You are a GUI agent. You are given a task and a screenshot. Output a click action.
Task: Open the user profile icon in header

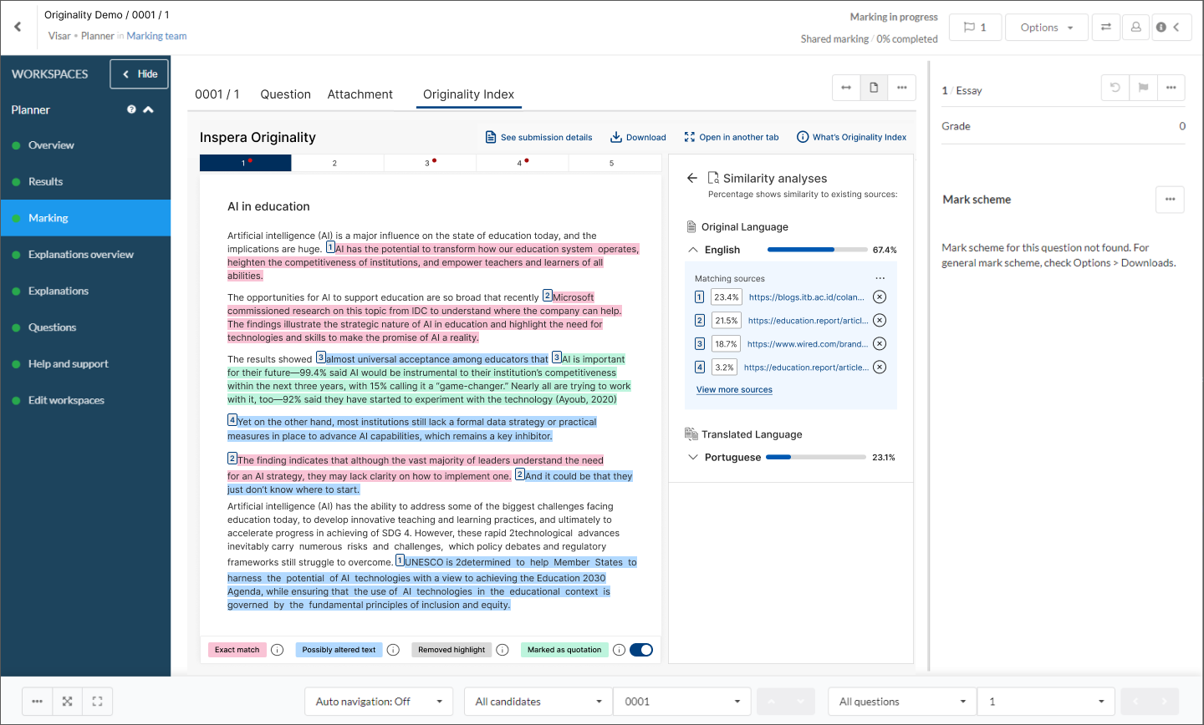tap(1135, 28)
